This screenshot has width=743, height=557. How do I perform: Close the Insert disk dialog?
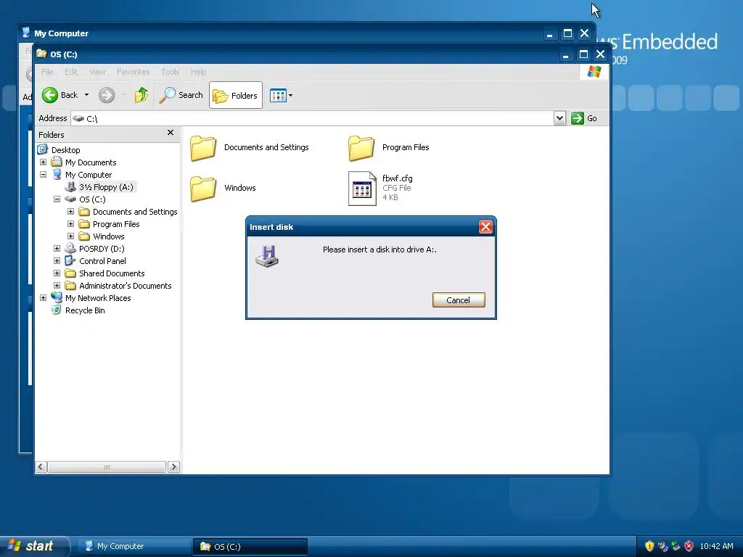coord(485,227)
